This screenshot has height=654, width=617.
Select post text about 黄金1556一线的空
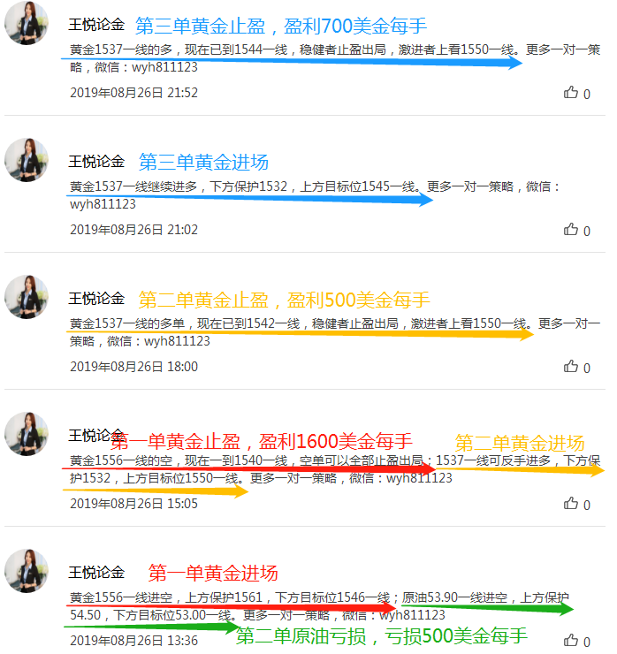(335, 469)
